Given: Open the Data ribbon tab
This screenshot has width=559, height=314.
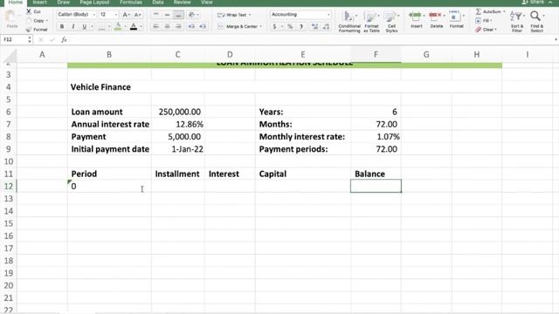Looking at the screenshot, I should point(158,2).
